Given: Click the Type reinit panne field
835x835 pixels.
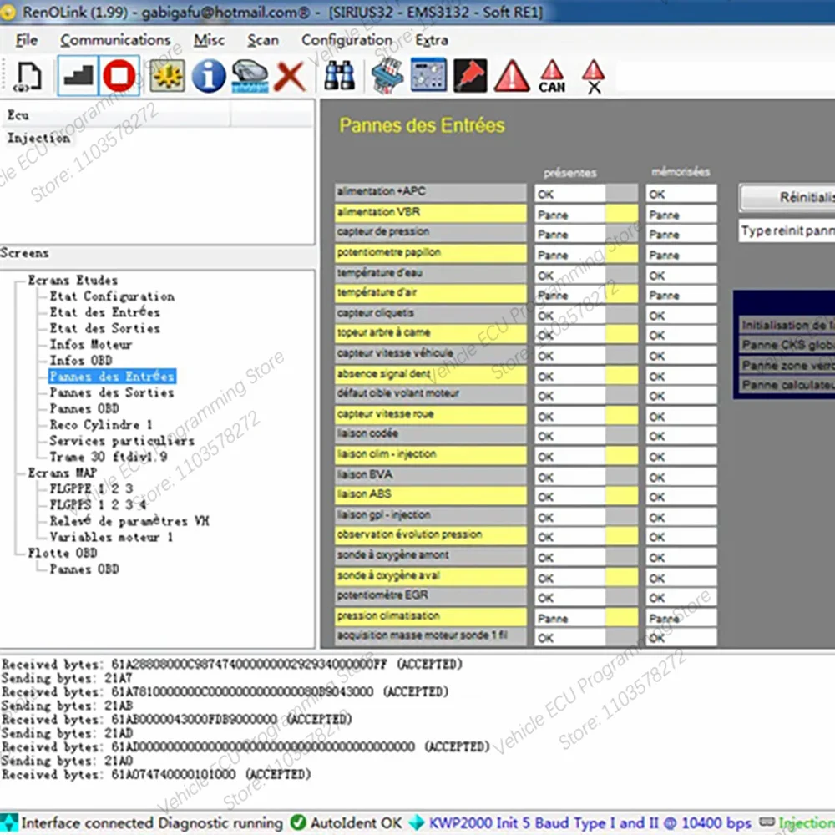Looking at the screenshot, I should pos(785,231).
